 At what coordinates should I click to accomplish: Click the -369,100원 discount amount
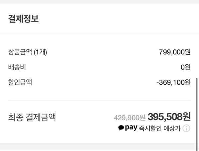(x=173, y=82)
